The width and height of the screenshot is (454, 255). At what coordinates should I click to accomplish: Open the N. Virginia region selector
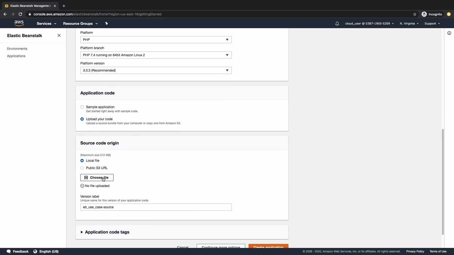pyautogui.click(x=409, y=23)
